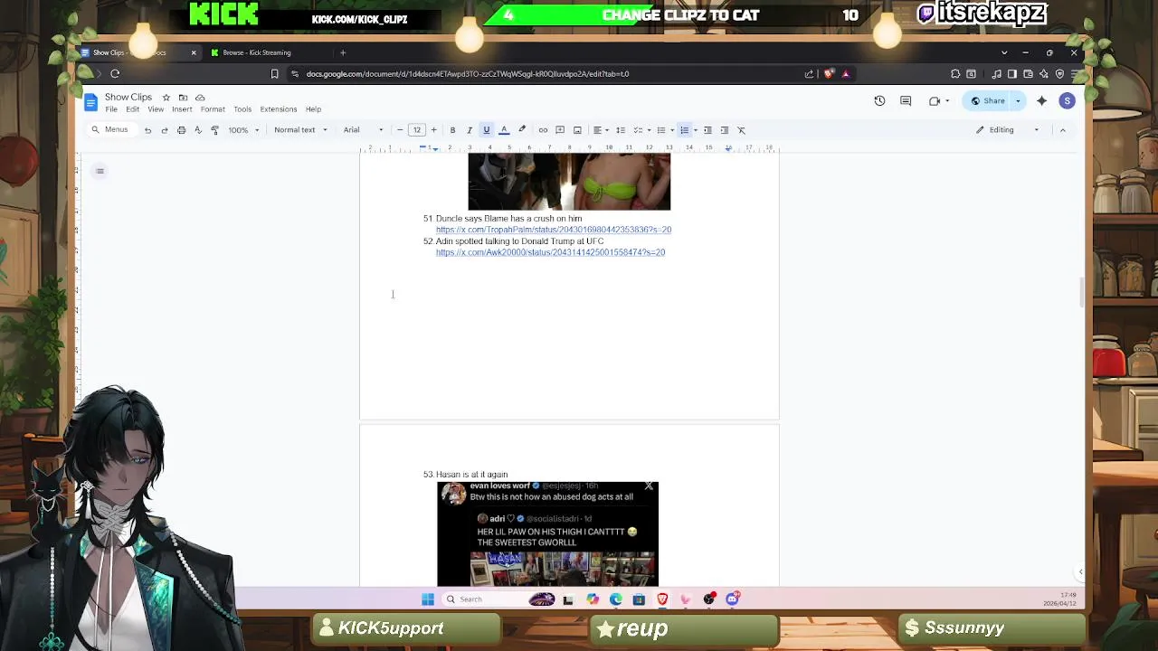Add a comment from the toolbar
This screenshot has width=1158, height=651.
(x=560, y=130)
